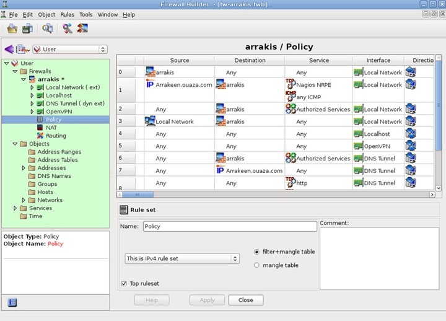Viewport: 446px width, 321px height.
Task: Click the Close button in editor
Action: [x=246, y=300]
